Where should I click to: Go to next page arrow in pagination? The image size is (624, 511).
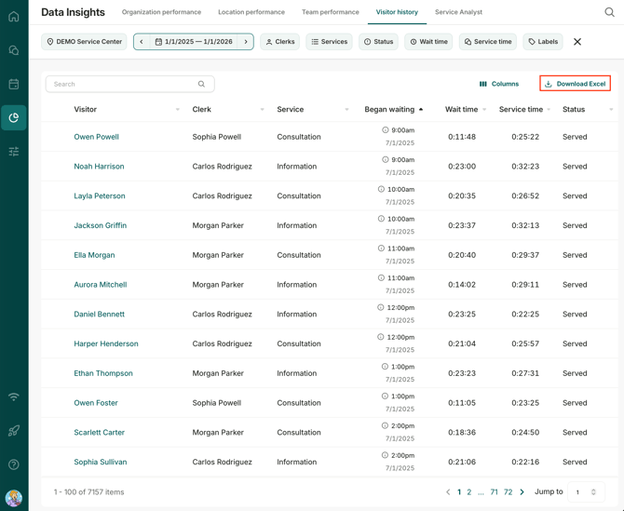click(x=522, y=492)
